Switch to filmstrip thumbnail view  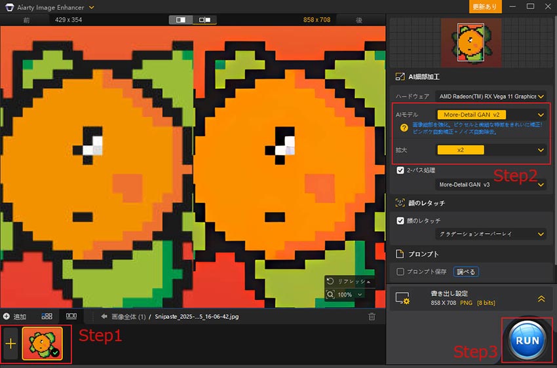(71, 316)
